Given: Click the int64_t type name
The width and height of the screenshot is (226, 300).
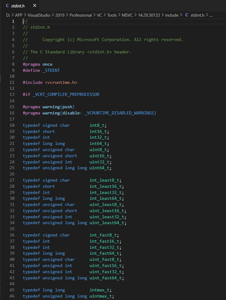Looking at the screenshot, I should point(98,144).
